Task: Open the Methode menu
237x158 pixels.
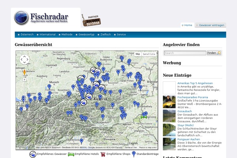Action: pos(67,34)
